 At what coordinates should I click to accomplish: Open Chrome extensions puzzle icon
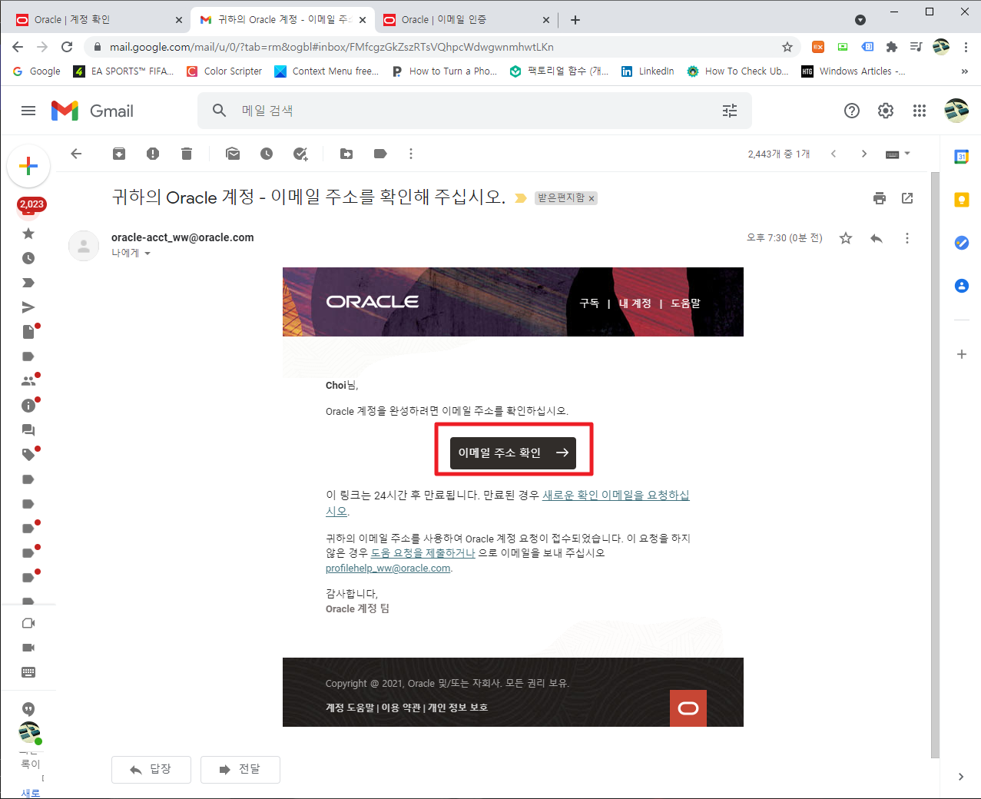coord(892,47)
